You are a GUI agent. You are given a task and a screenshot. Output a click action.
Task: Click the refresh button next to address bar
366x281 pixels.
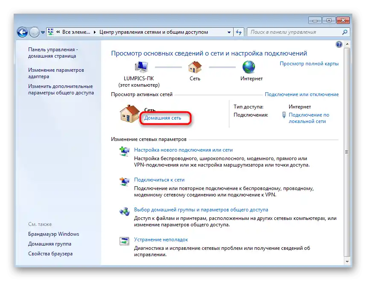click(x=239, y=32)
